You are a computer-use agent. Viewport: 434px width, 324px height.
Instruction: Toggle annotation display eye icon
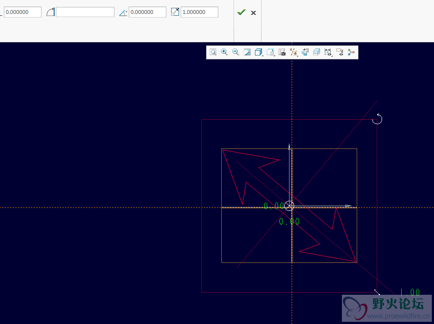click(340, 52)
